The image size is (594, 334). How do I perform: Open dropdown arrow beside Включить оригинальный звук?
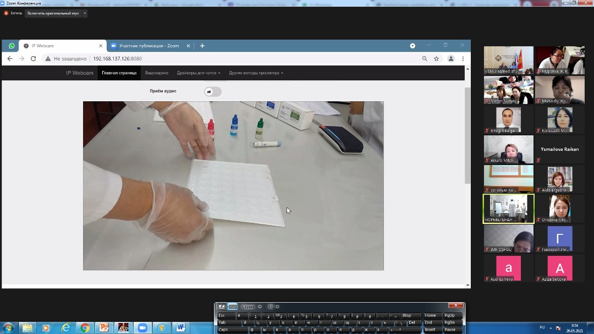coord(85,13)
